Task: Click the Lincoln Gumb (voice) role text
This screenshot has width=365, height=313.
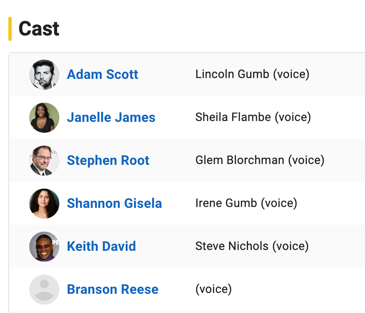Action: coord(252,74)
